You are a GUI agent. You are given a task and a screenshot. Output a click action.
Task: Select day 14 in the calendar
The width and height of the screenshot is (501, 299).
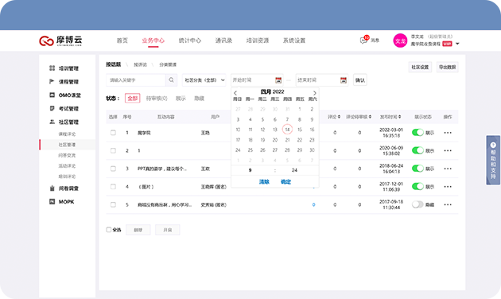(x=287, y=130)
